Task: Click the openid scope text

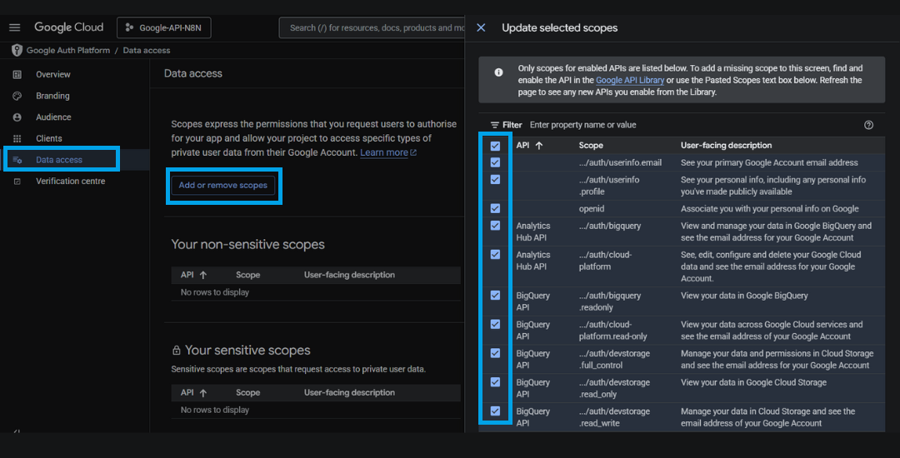Action: click(592, 209)
